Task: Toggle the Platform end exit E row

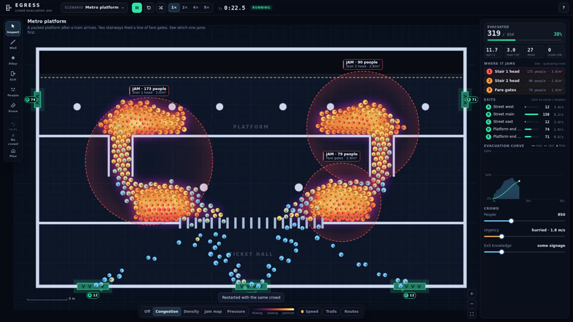Action: click(x=525, y=137)
